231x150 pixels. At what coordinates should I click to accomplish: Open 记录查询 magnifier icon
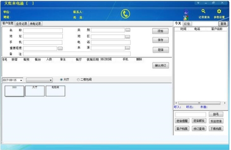pyautogui.click(x=203, y=11)
